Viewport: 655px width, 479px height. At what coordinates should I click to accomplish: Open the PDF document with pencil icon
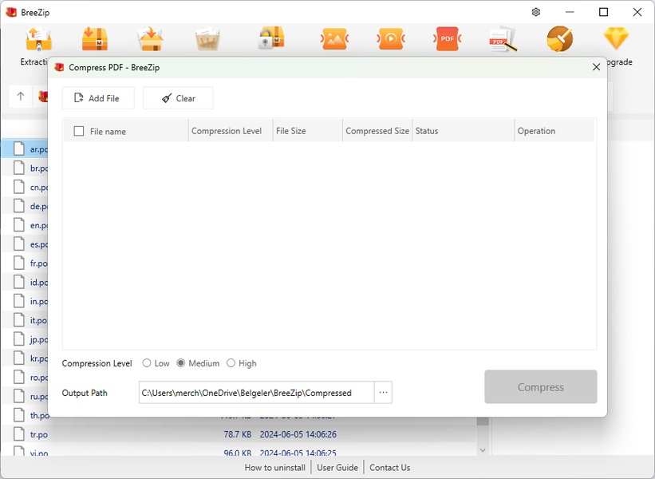point(503,38)
